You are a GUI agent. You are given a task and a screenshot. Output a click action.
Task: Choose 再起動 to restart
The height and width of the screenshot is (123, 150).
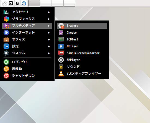pyautogui.click(x=27, y=69)
